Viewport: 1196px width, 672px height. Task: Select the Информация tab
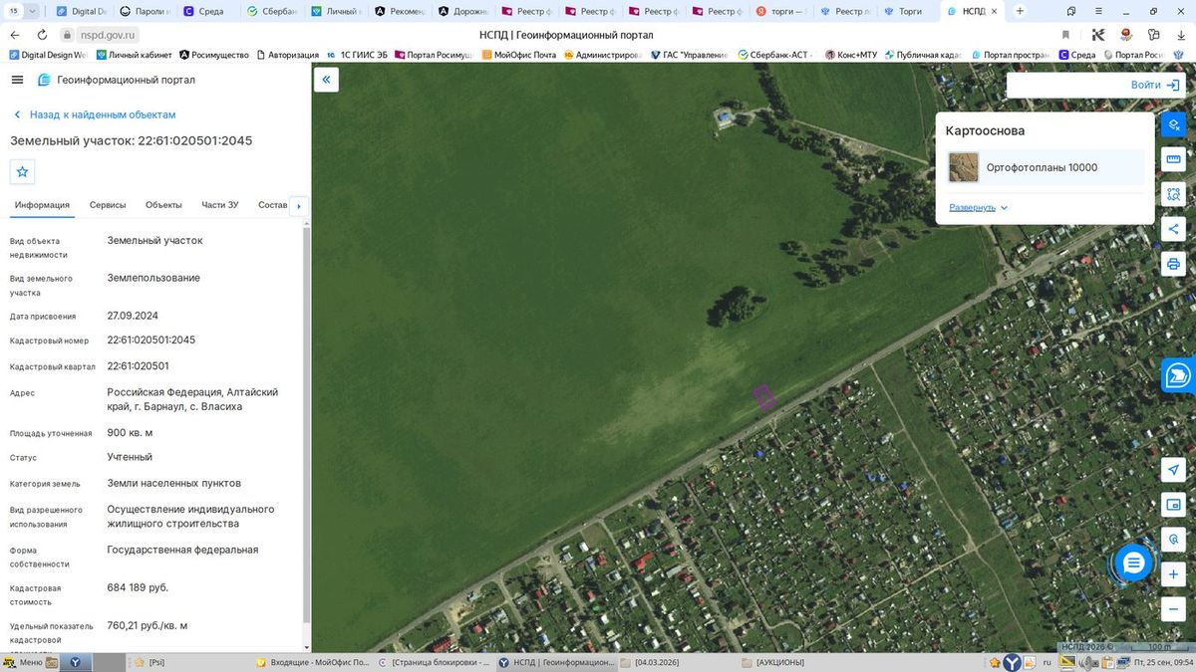click(x=42, y=205)
